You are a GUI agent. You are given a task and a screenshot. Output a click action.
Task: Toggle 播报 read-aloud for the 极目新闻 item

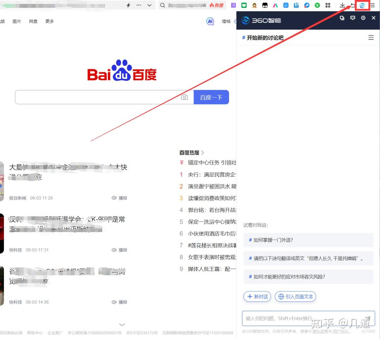tap(119, 198)
